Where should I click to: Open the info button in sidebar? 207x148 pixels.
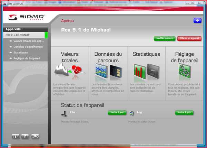16,136
